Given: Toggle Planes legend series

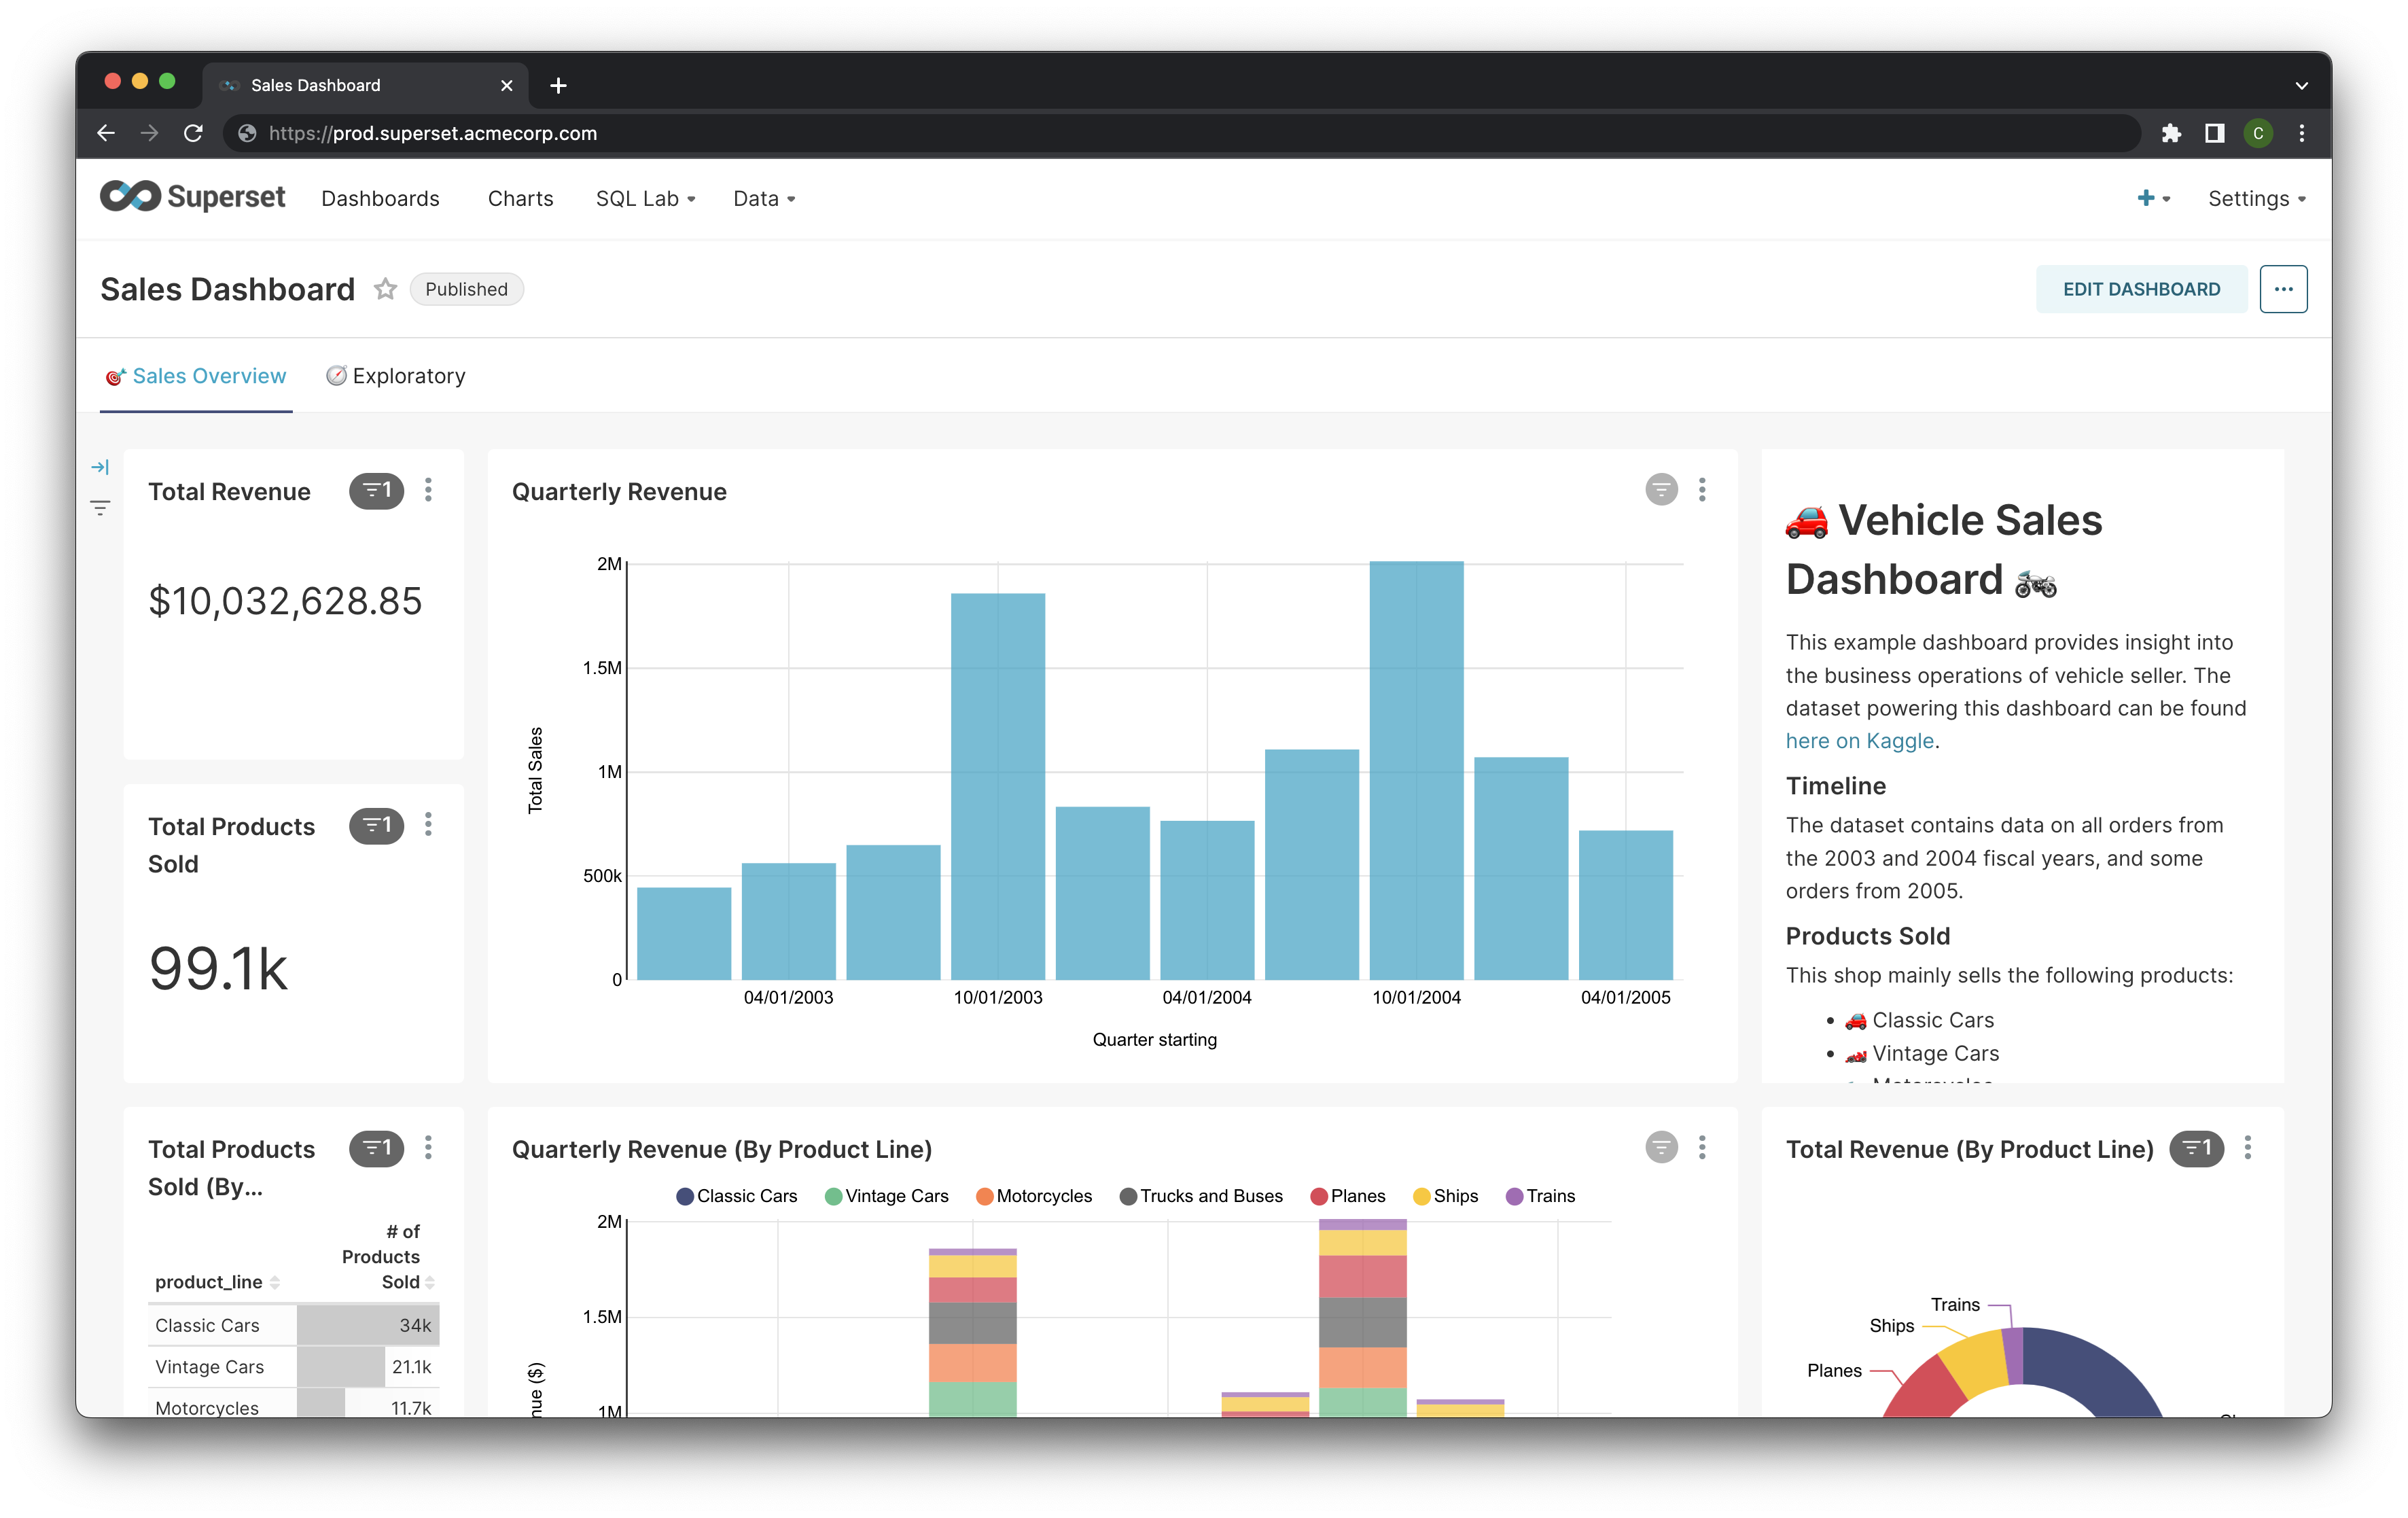Looking at the screenshot, I should click(1347, 1196).
